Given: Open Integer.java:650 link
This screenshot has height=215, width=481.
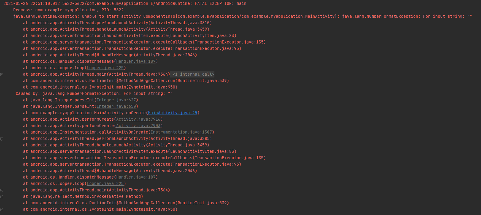Looking at the screenshot, I should (x=116, y=107).
